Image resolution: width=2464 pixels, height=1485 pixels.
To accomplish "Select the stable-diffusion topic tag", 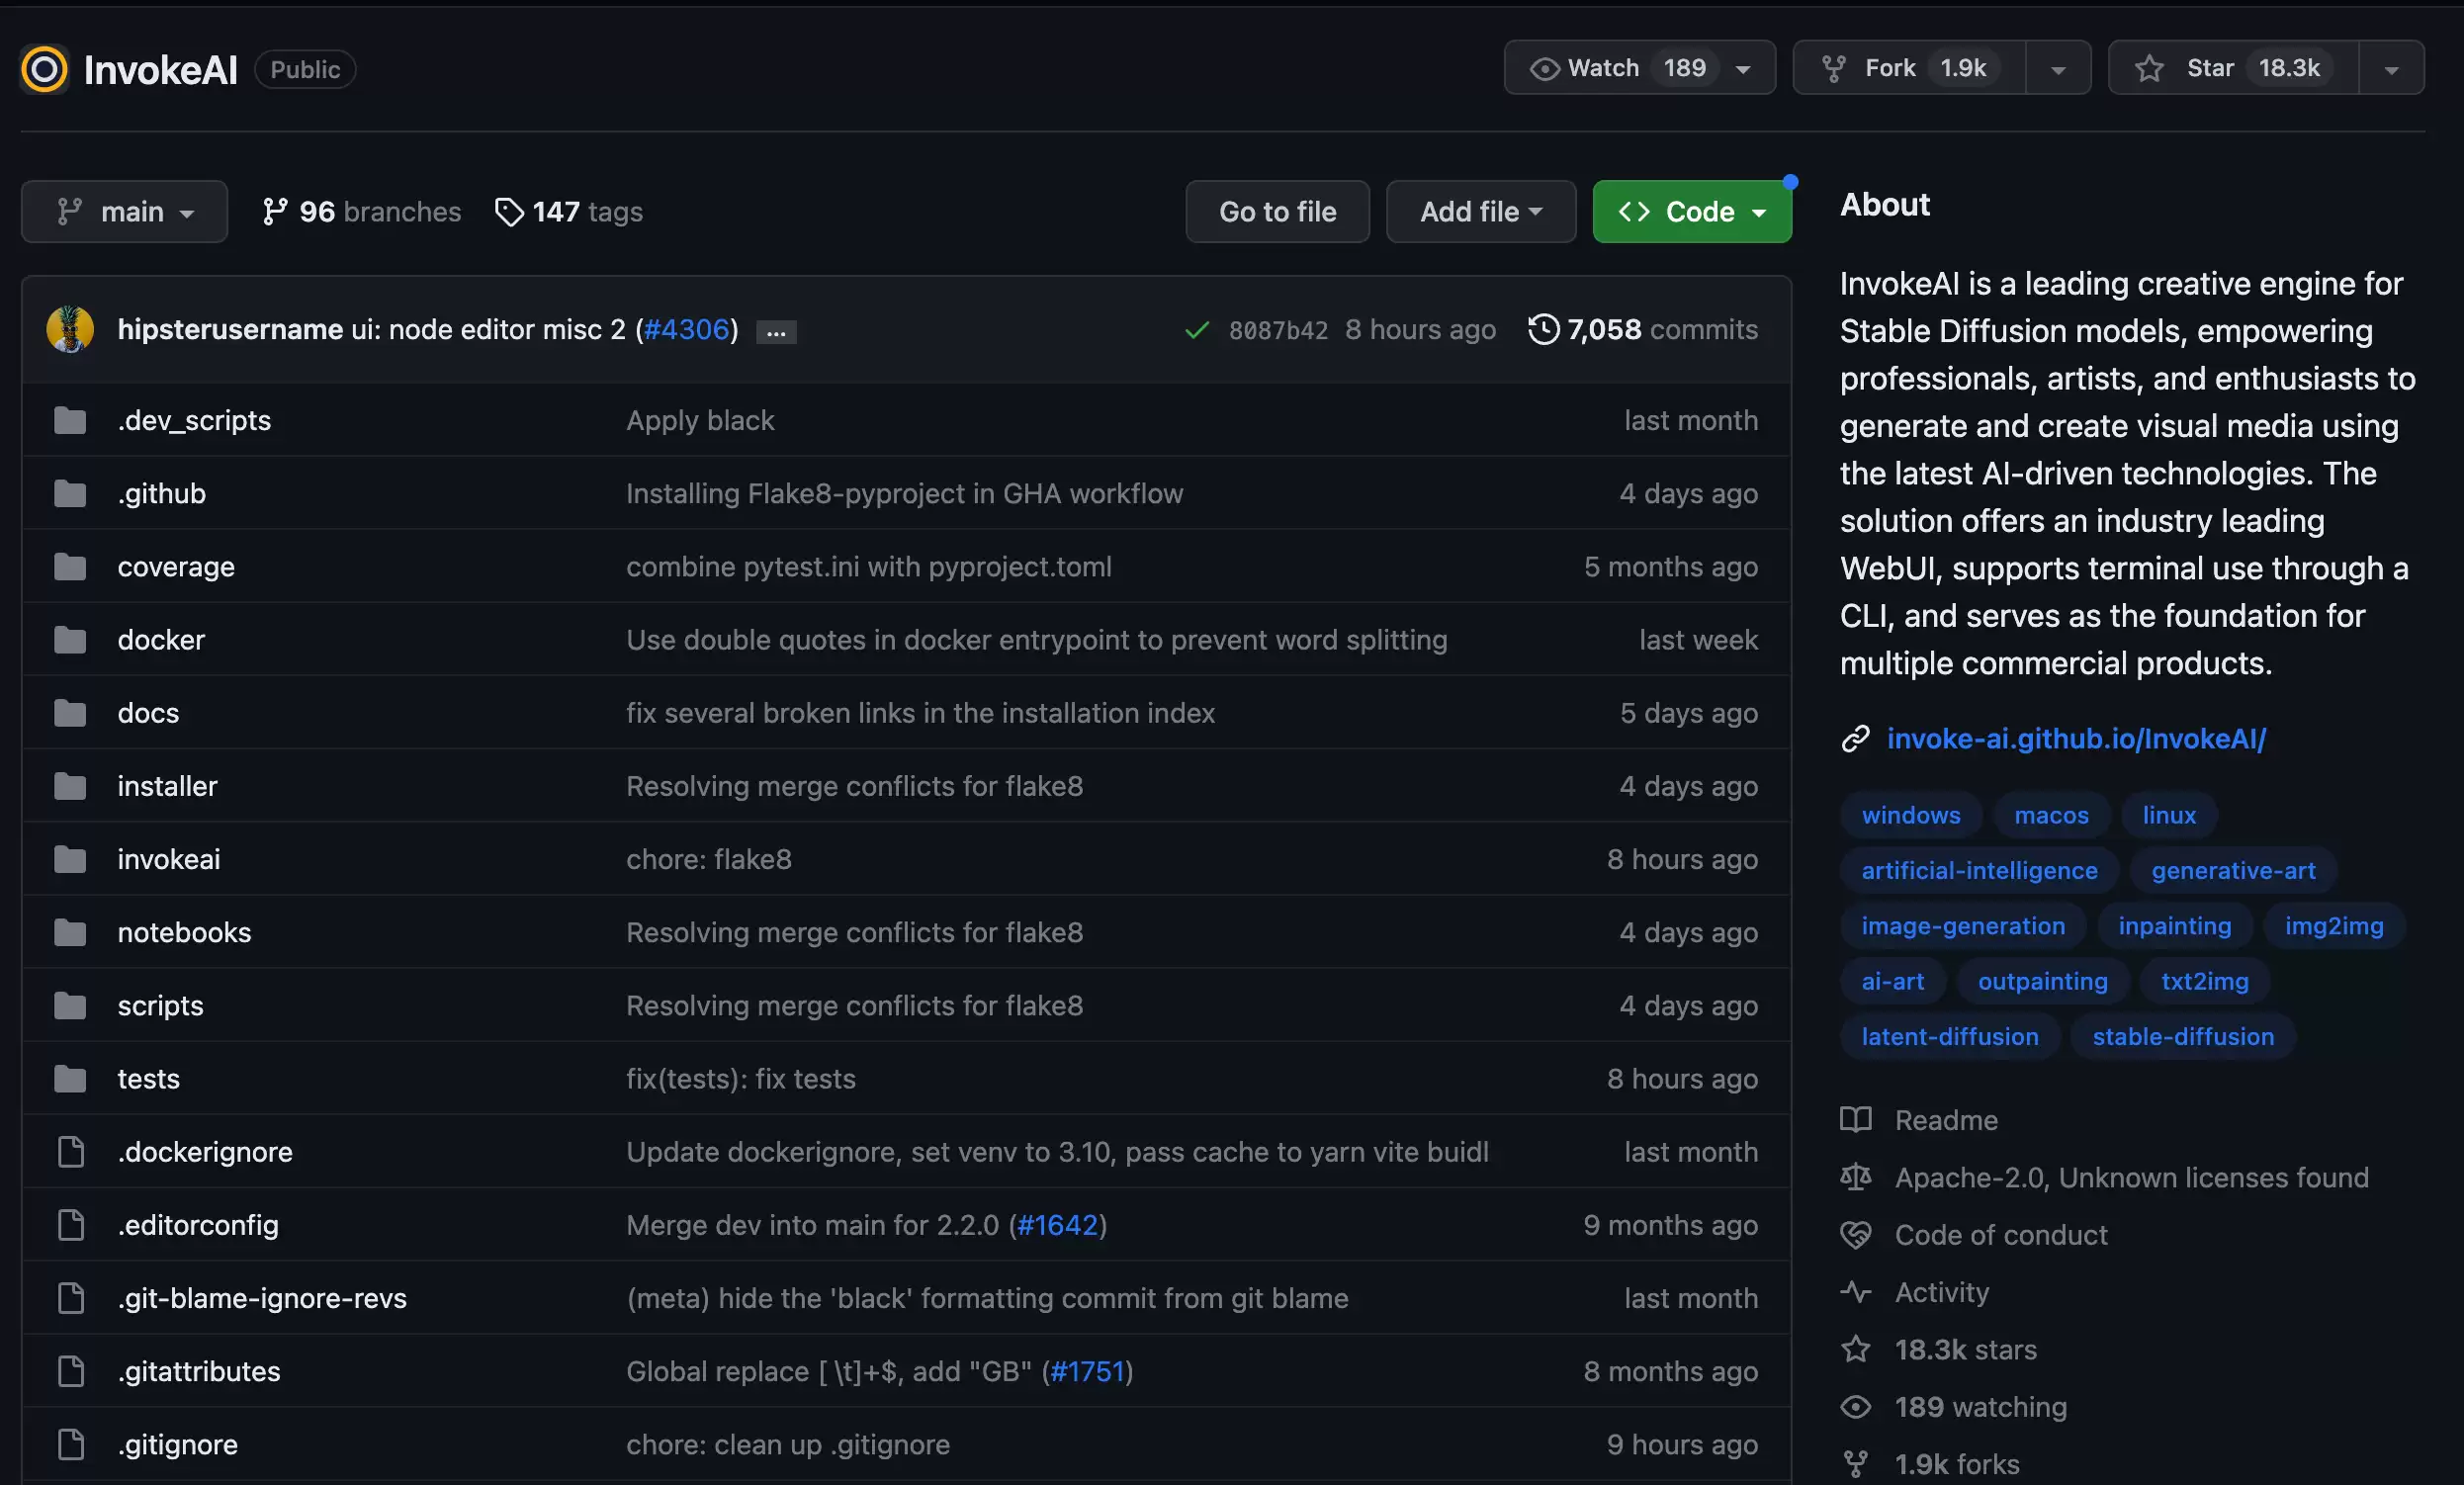I will point(2183,1037).
